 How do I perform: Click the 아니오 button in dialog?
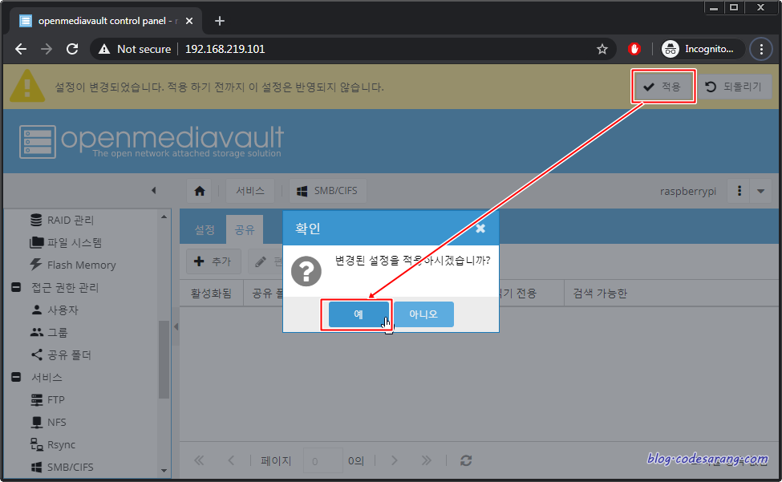[423, 314]
